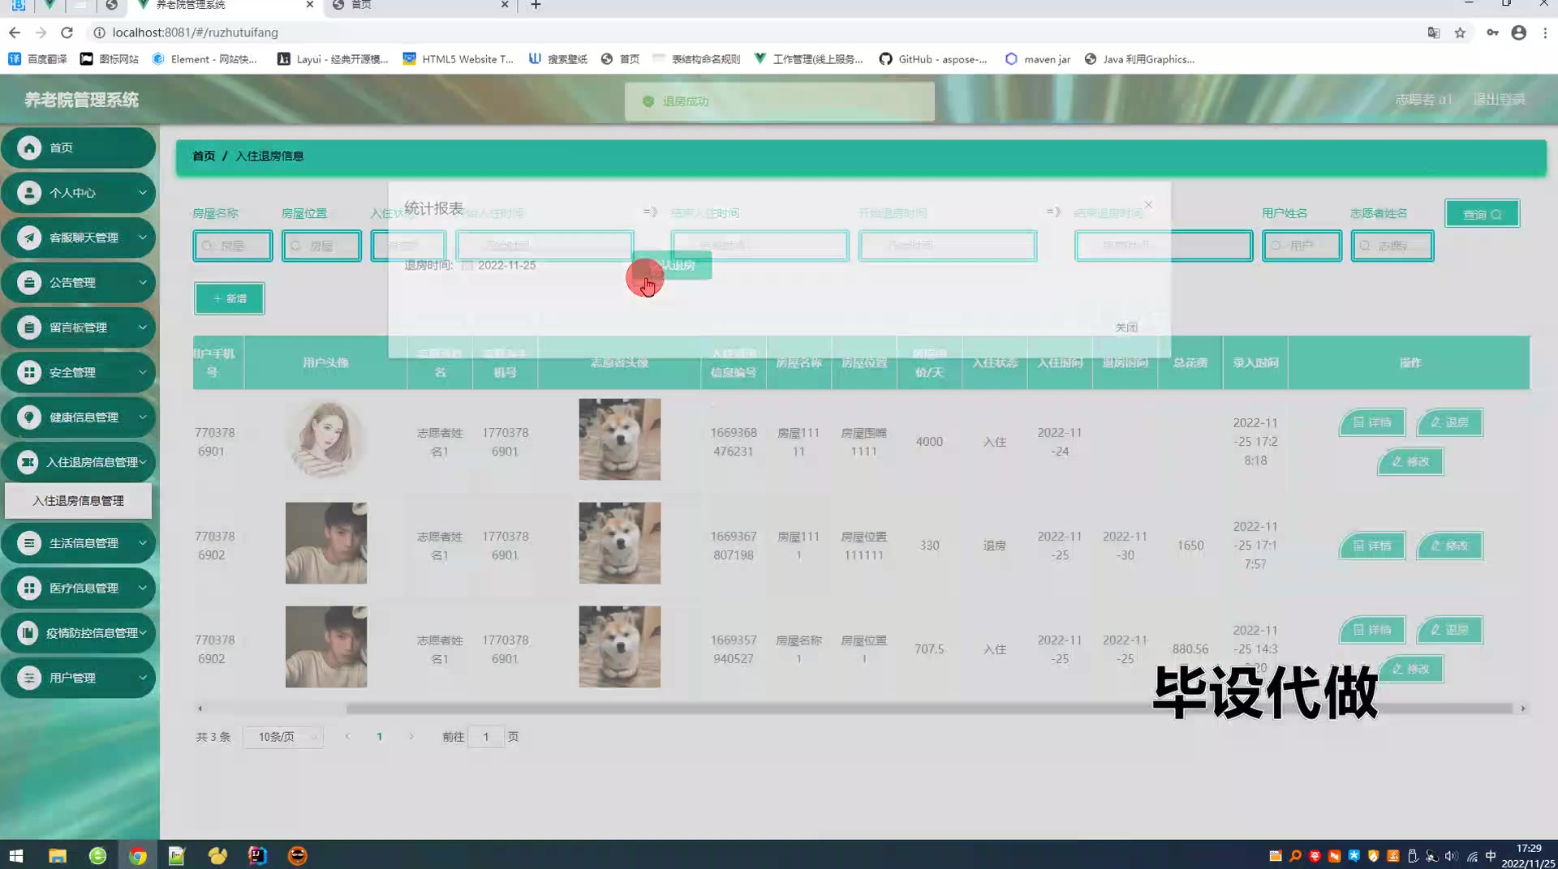This screenshot has width=1558, height=869.
Task: Click the 留言板管理 sidebar icon
Action: click(x=29, y=327)
